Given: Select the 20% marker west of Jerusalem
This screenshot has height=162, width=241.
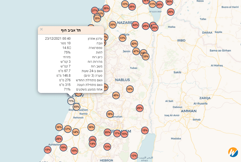Looking at the screenshot, I should pyautogui.click(x=108, y=132).
